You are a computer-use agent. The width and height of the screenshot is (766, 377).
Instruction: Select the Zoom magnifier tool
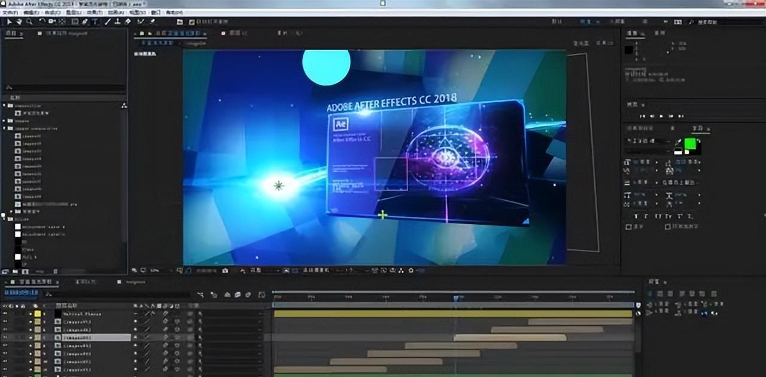click(x=29, y=22)
